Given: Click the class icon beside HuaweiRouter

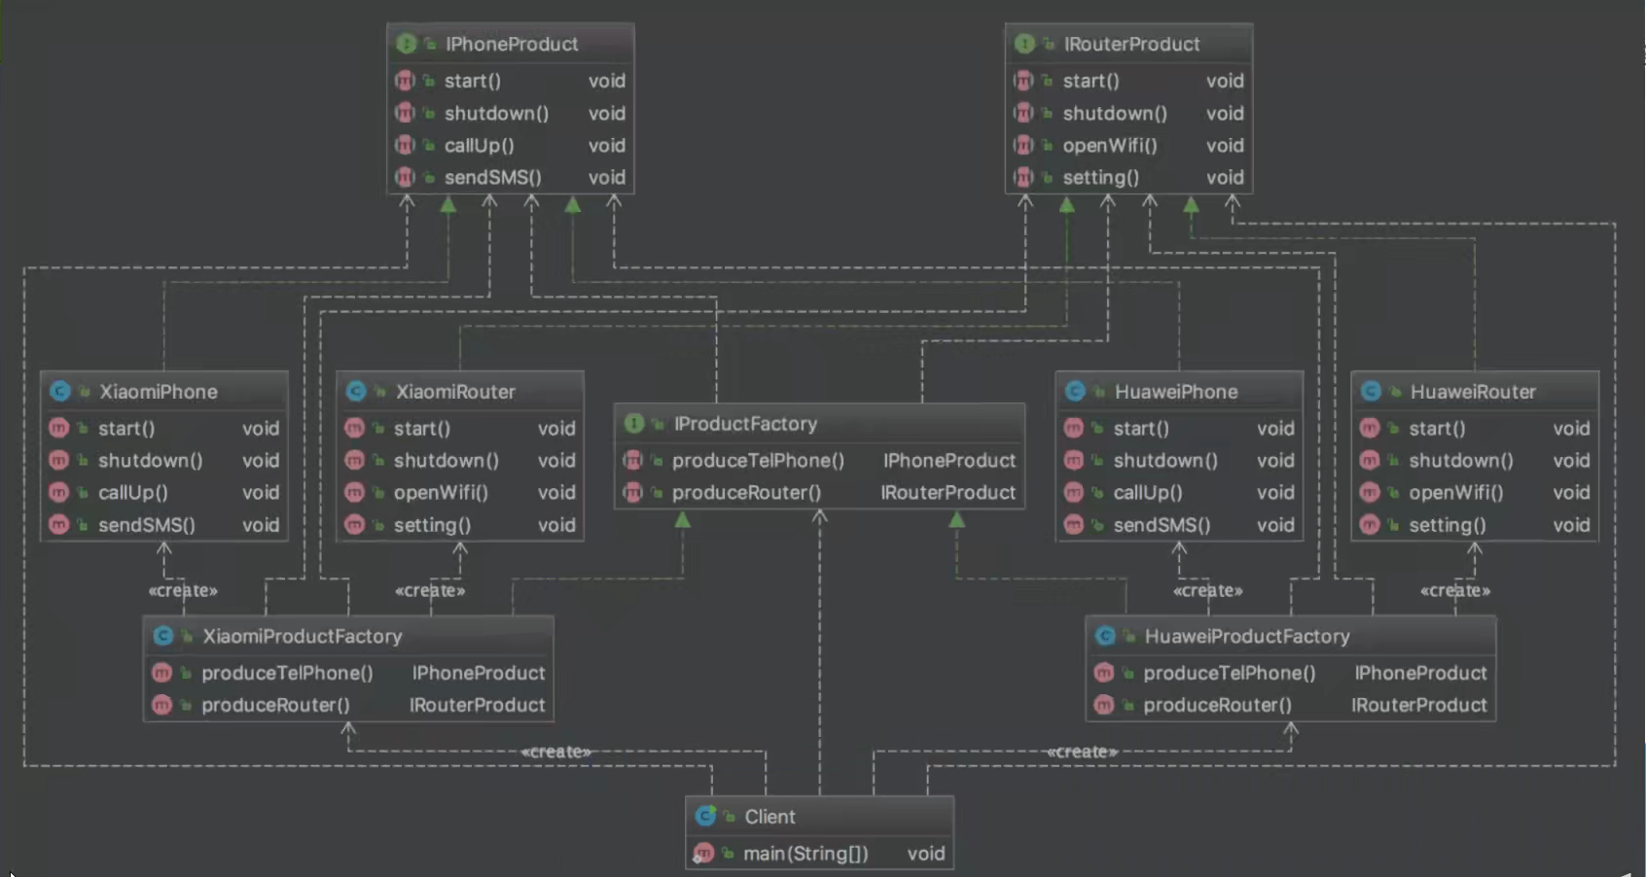Looking at the screenshot, I should 1371,392.
